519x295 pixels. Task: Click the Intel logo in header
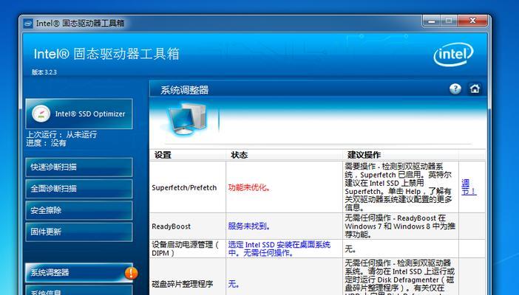pos(453,55)
